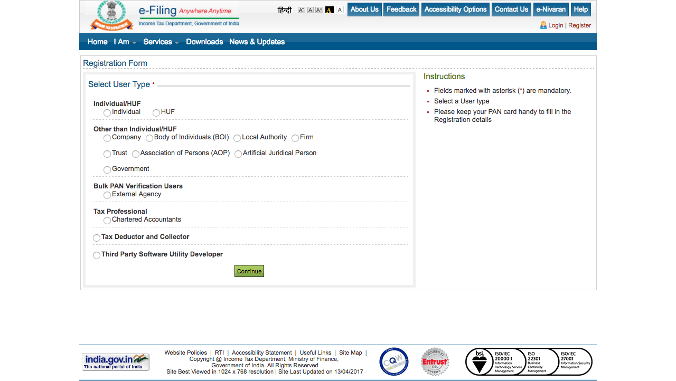Click the Login user icon
This screenshot has height=381, width=676.
(543, 25)
